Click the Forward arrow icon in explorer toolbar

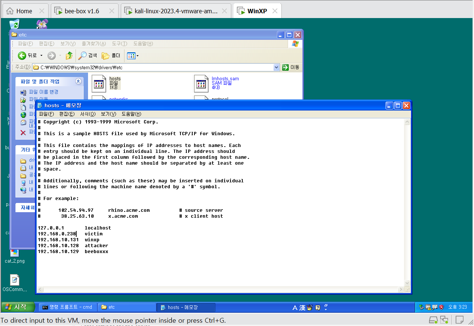52,56
